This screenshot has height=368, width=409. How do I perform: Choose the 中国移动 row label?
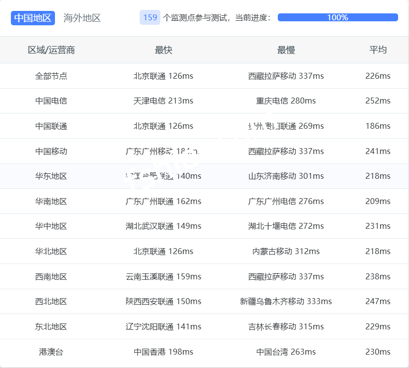coord(51,151)
